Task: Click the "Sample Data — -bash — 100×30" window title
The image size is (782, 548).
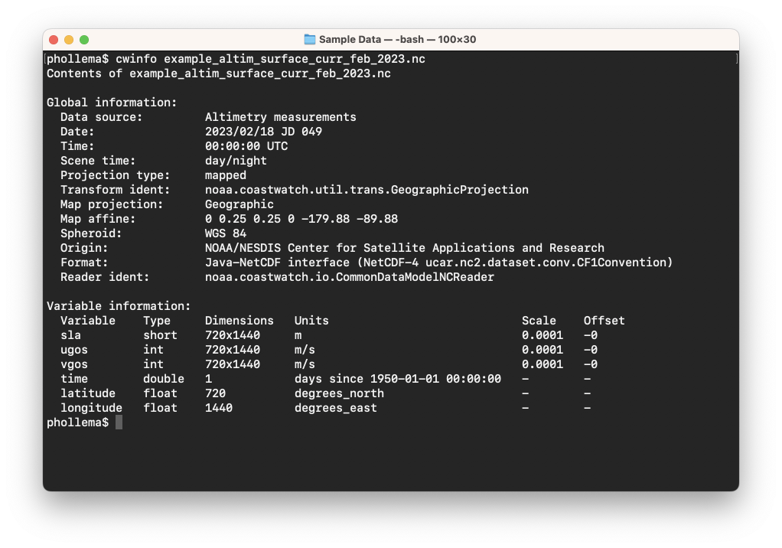Action: coord(397,39)
